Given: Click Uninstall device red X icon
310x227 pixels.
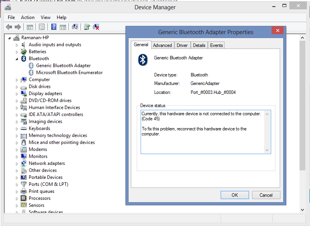Looking at the screenshot, I should (96, 27).
